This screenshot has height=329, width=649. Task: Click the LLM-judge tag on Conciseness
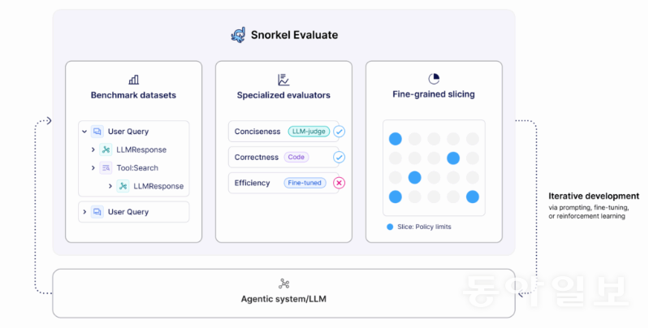tap(309, 132)
